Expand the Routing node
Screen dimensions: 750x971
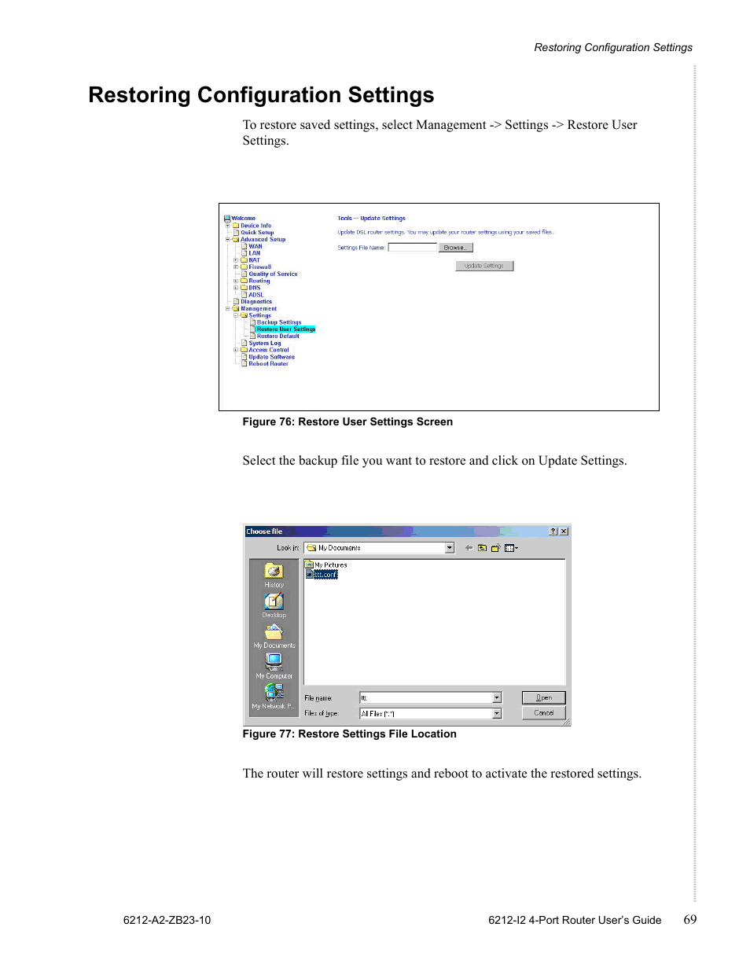tap(236, 281)
